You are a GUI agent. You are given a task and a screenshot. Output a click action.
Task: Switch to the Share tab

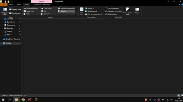tap(19, 5)
